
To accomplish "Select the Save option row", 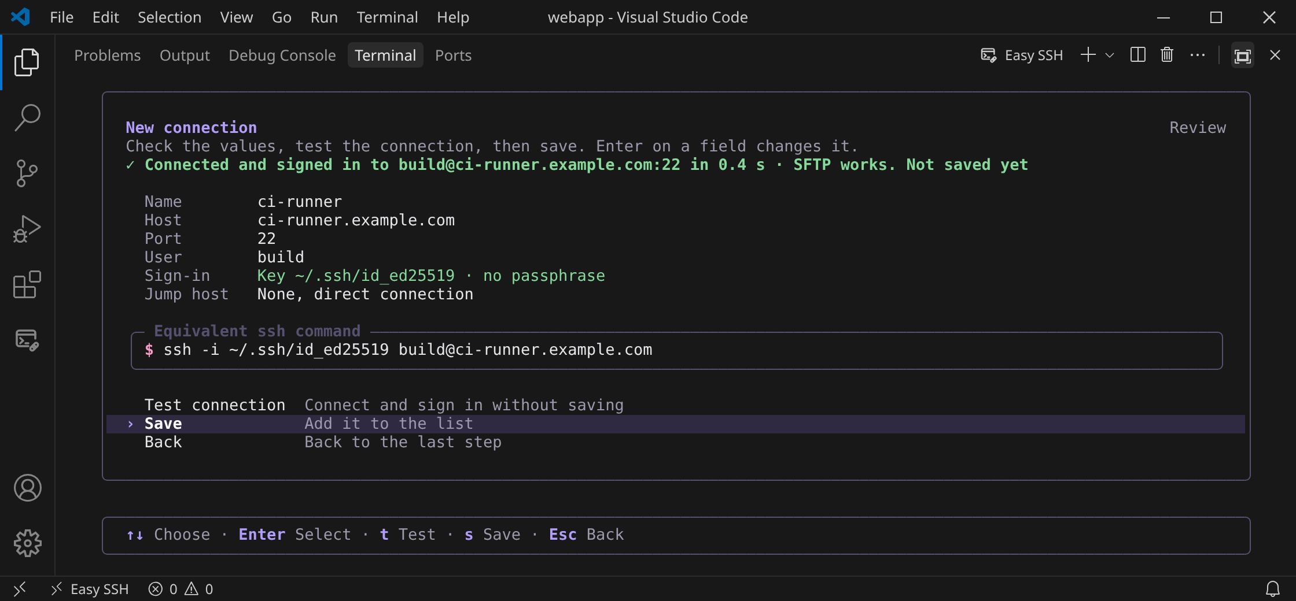I will pyautogui.click(x=676, y=424).
